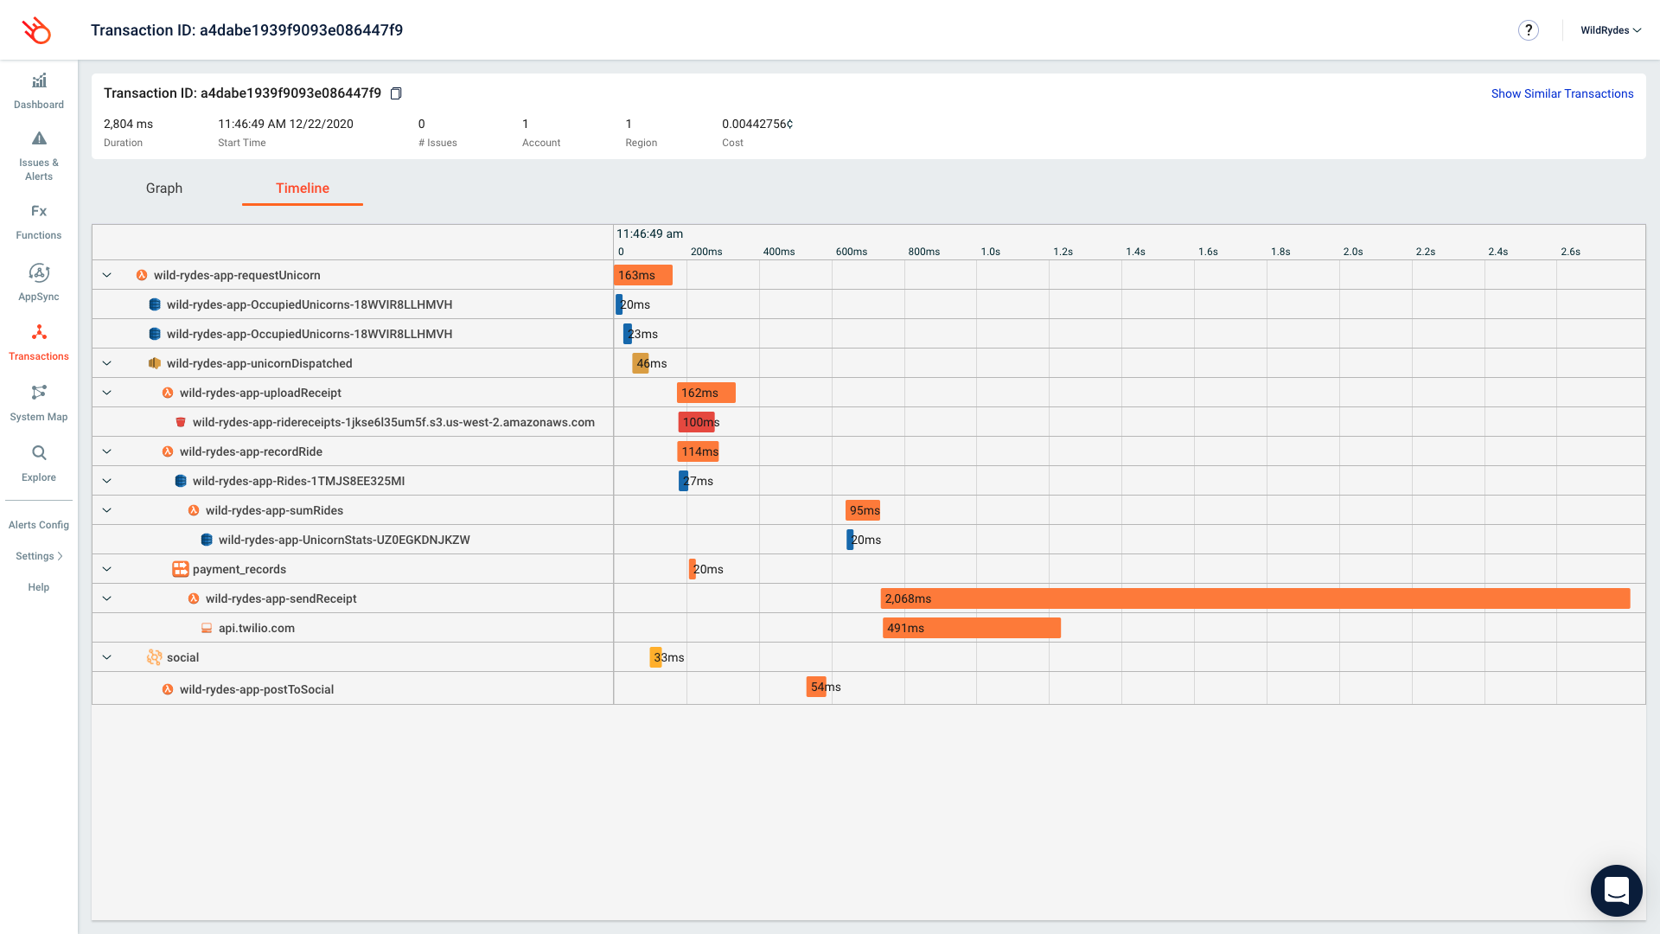This screenshot has height=934, width=1660.
Task: Collapse the social row
Action: click(107, 657)
